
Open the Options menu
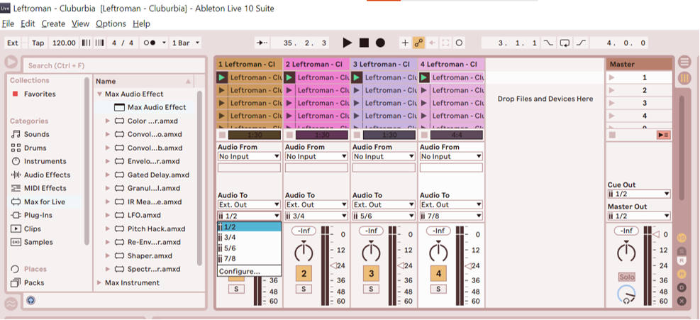point(111,23)
